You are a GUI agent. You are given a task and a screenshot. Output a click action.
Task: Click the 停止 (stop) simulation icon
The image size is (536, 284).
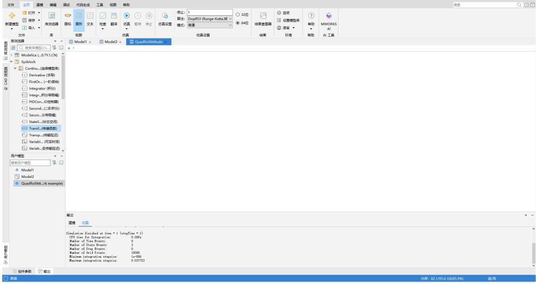[x=149, y=16]
